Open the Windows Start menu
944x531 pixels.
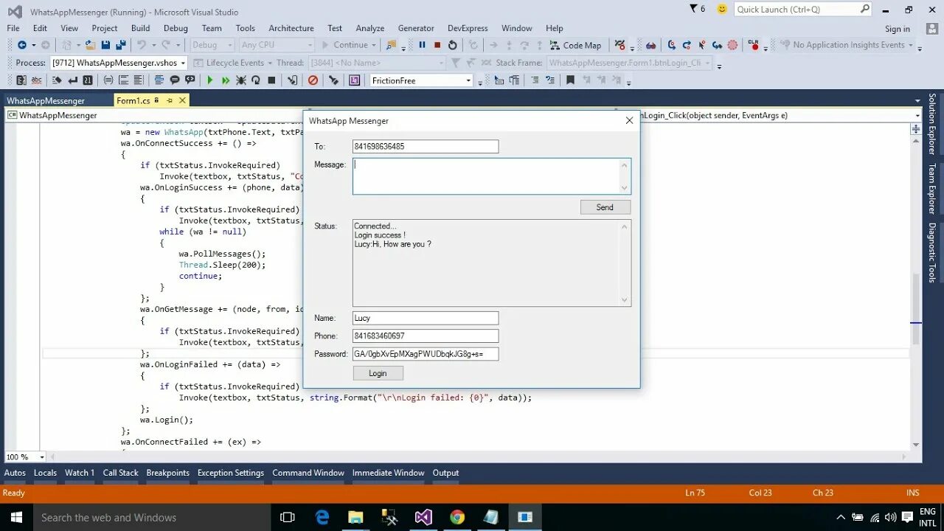click(16, 517)
